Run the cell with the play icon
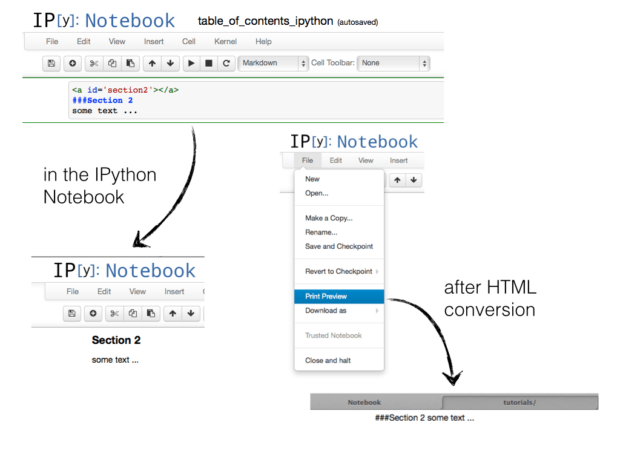The height and width of the screenshot is (465, 620). point(191,63)
